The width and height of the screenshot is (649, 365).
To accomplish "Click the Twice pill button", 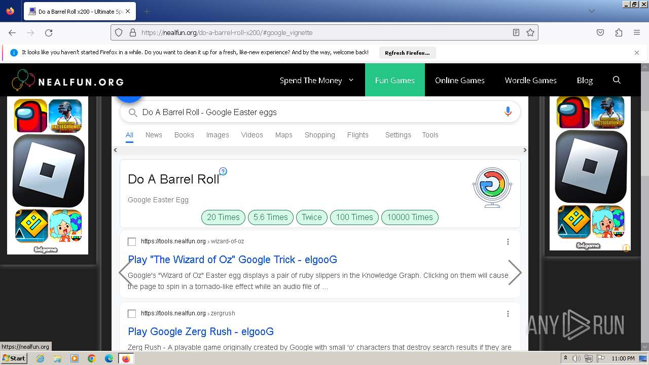I will pos(312,217).
